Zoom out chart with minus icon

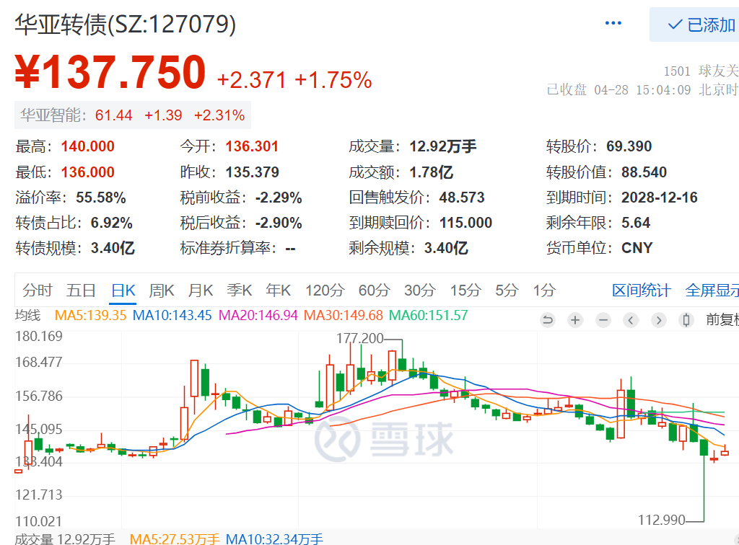(x=603, y=321)
